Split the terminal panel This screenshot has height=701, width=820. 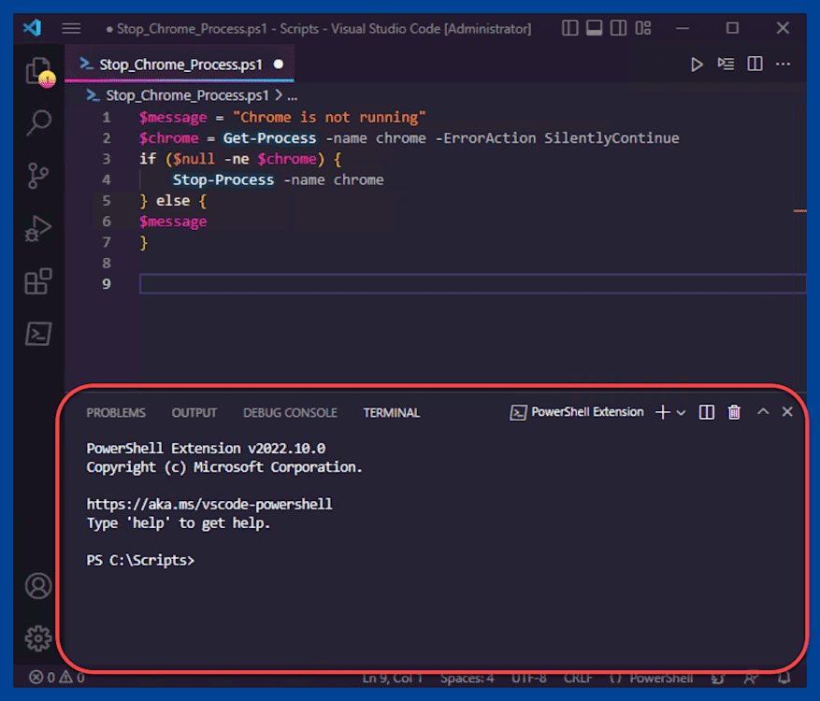click(x=706, y=412)
